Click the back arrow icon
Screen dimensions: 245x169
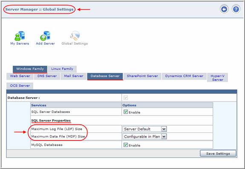pyautogui.click(x=224, y=9)
